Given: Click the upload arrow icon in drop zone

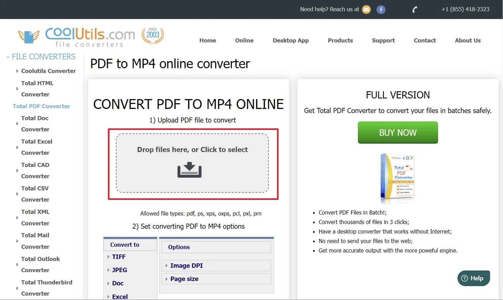Looking at the screenshot, I should pos(189,170).
